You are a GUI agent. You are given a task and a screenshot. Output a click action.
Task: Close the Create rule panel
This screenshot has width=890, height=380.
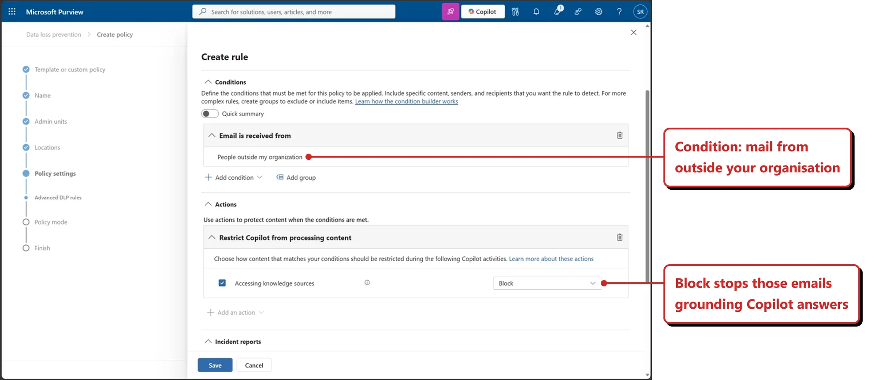click(x=633, y=33)
